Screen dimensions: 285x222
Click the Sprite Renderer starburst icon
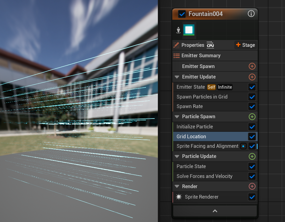179,197
